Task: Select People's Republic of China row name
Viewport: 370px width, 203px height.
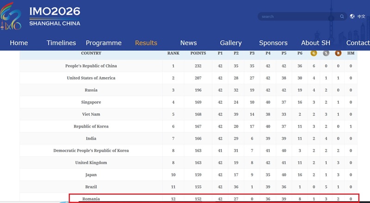Action: (91, 66)
